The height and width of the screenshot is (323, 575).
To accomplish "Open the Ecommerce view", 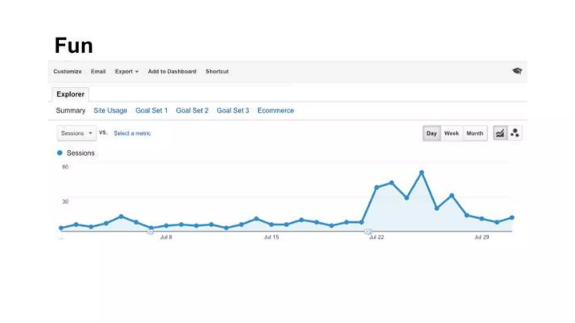I will [x=275, y=110].
